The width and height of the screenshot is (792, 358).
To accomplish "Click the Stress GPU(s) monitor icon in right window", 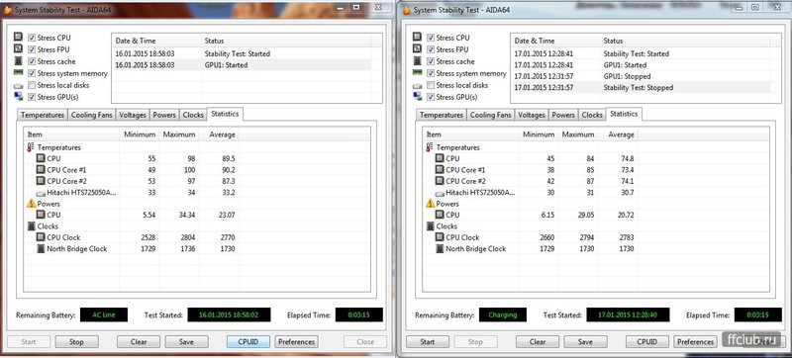I will pos(417,97).
